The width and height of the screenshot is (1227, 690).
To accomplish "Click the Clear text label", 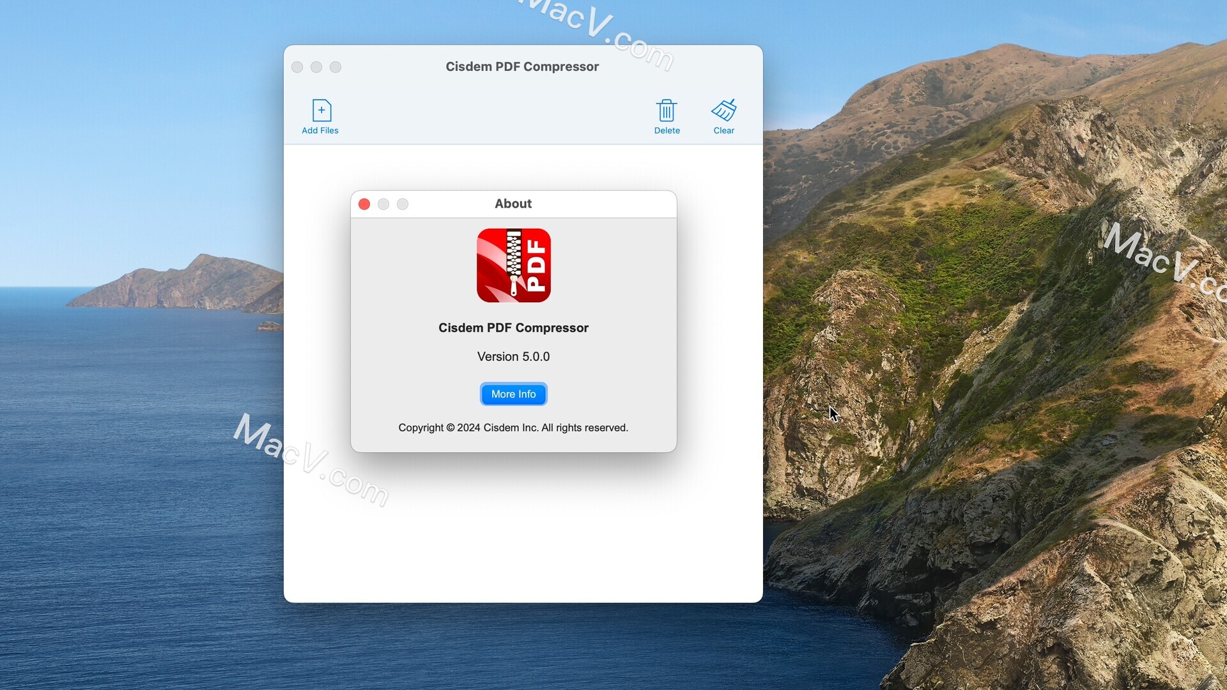I will 723,130.
